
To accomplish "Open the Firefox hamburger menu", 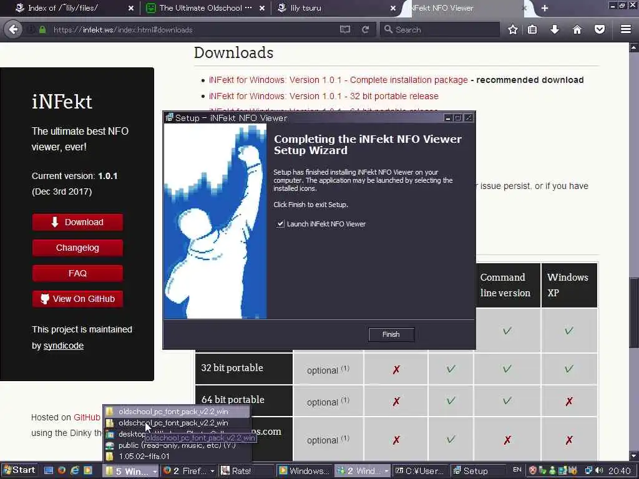I will 626,29.
